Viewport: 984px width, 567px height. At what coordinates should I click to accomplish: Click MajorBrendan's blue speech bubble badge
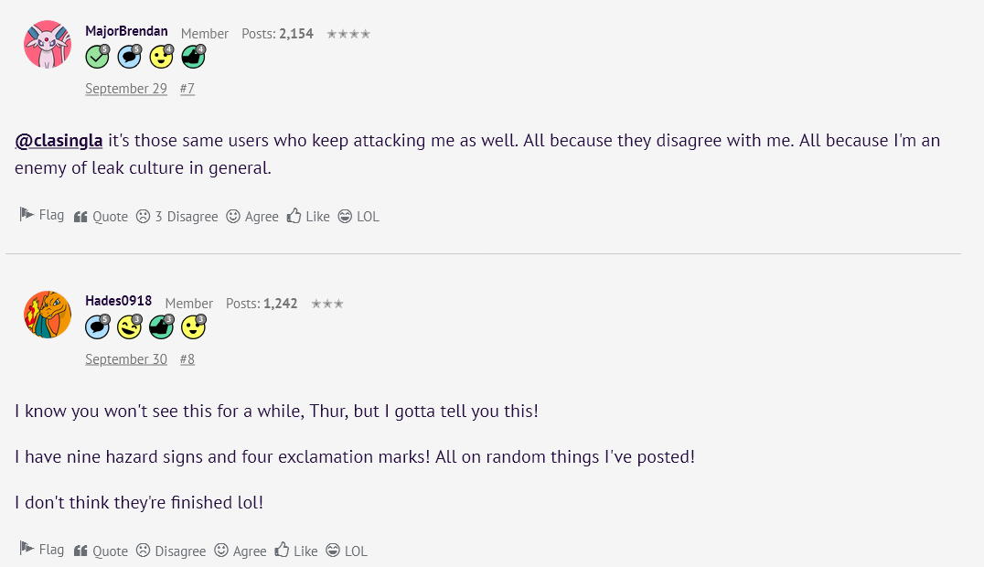pos(129,58)
